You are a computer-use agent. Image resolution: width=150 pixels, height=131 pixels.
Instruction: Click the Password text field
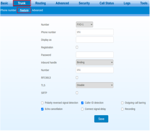(95, 55)
